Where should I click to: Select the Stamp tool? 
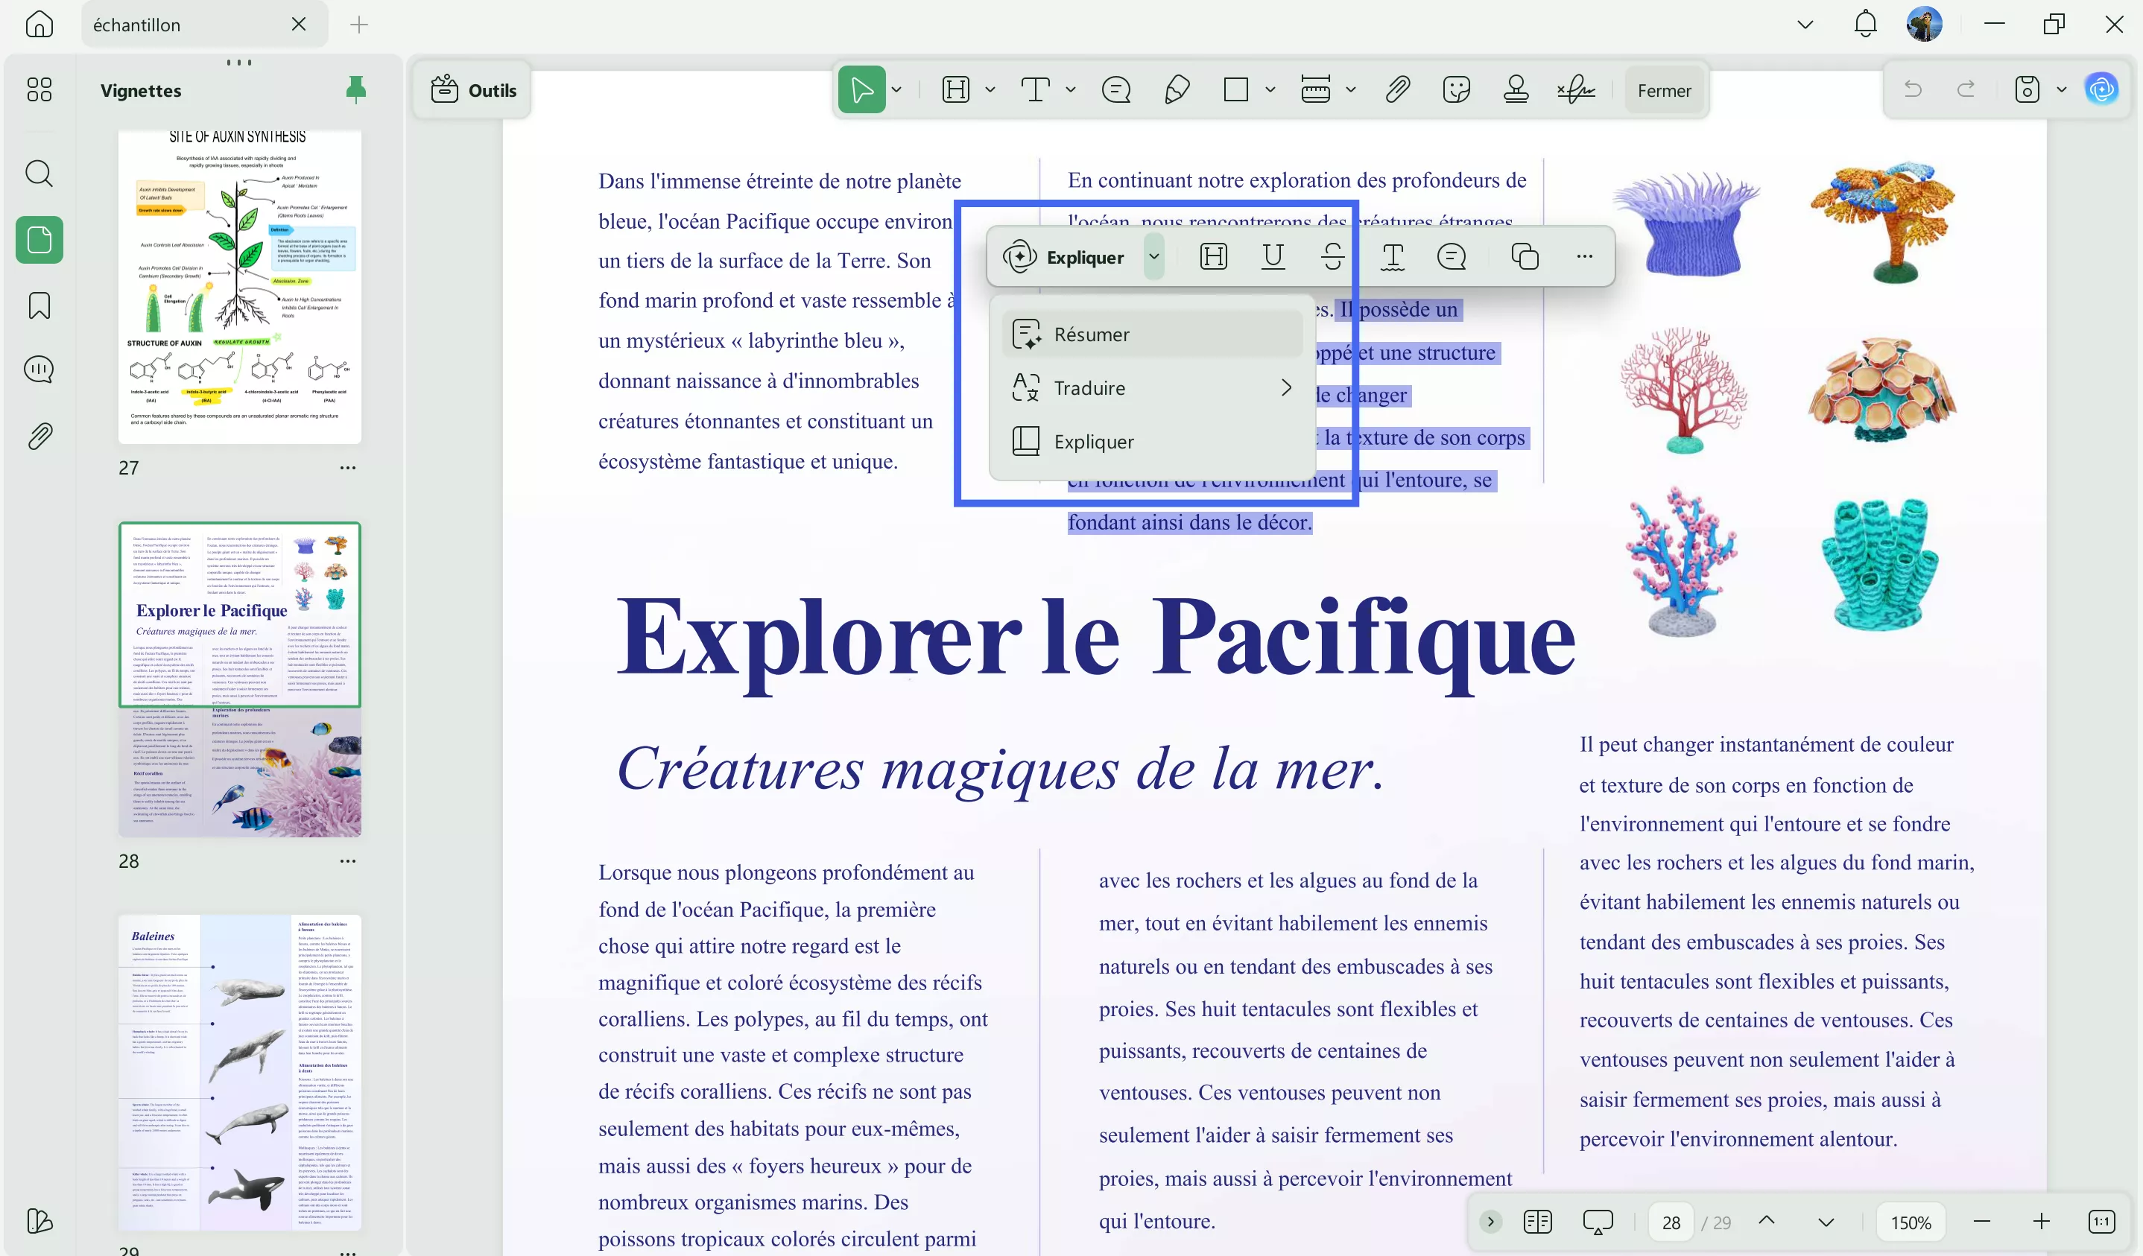point(1516,89)
